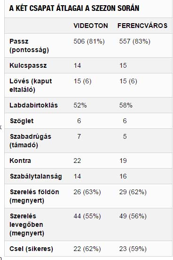Click Ferencváros' 49 (56%) aerial duel value
173x260 pixels.
(133, 216)
